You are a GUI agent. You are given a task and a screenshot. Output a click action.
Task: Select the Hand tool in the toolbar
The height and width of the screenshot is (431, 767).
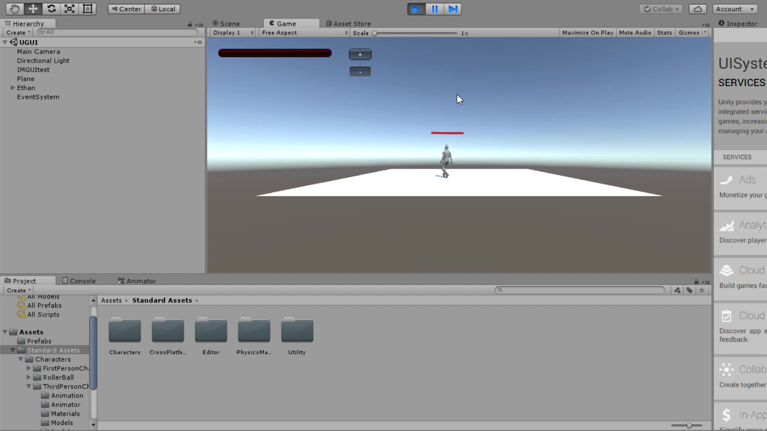tap(15, 9)
